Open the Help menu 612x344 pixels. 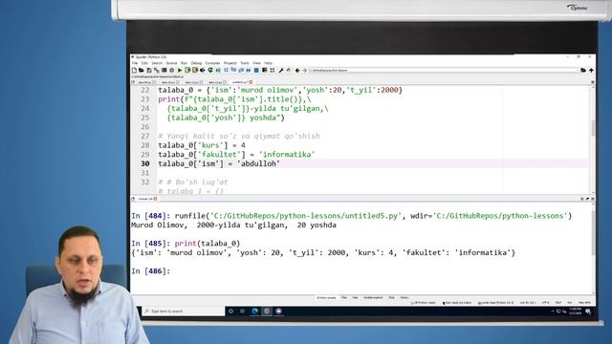click(x=268, y=63)
